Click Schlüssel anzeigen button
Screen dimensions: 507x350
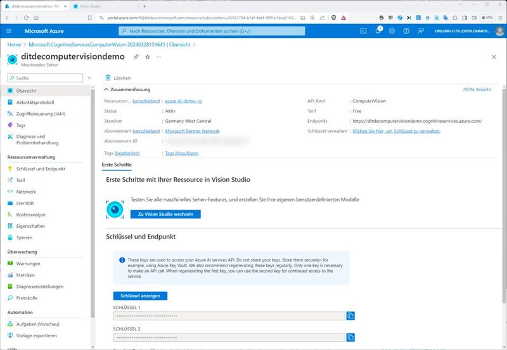140,296
